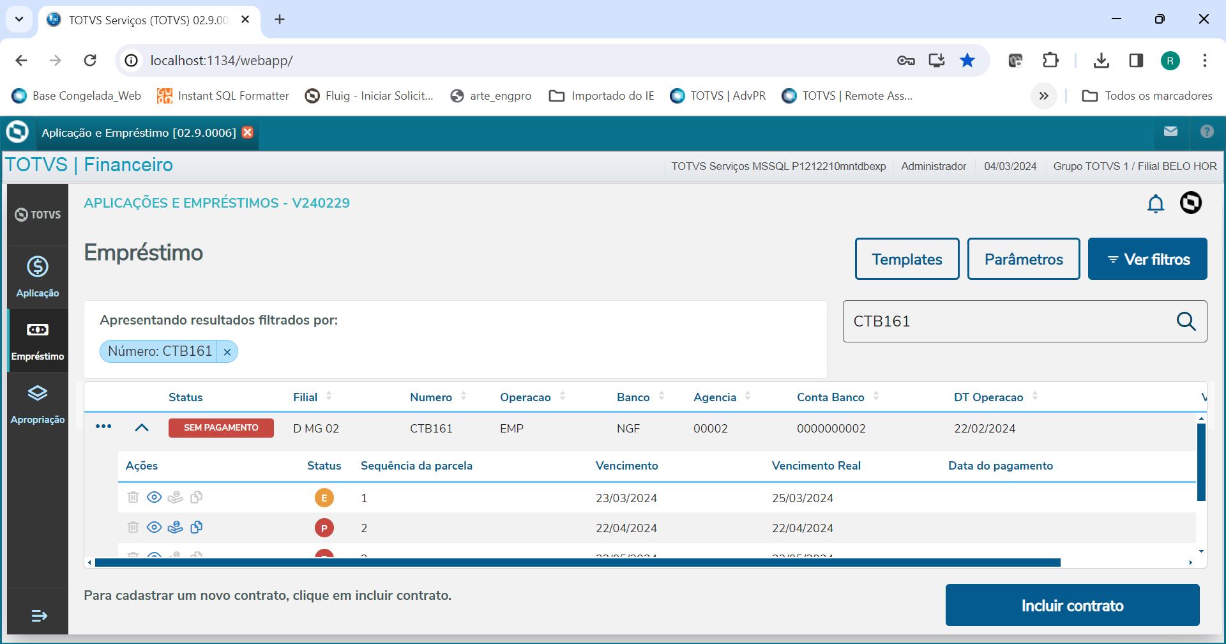Open the Chrome three-dot menu
This screenshot has width=1226, height=644.
[x=1205, y=61]
